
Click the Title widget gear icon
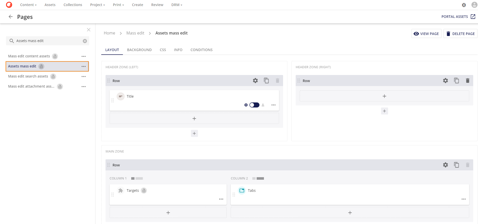coord(246,105)
